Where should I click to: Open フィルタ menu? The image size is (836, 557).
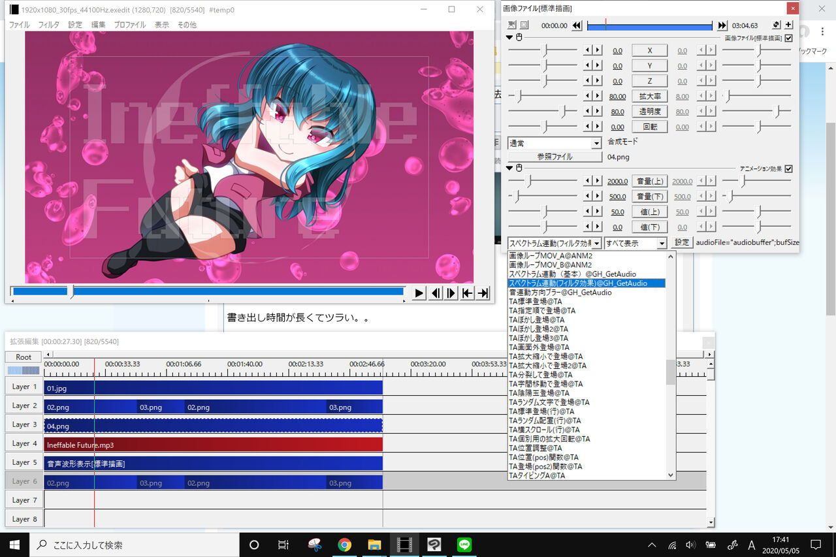tap(49, 25)
